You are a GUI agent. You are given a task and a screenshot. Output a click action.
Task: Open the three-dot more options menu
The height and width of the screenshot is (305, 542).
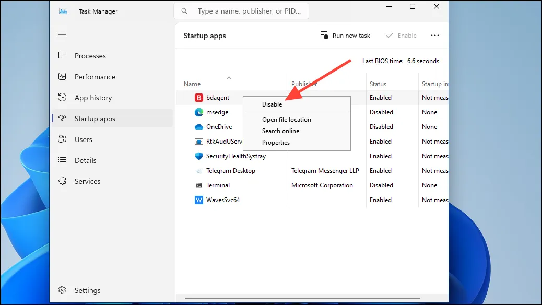434,36
